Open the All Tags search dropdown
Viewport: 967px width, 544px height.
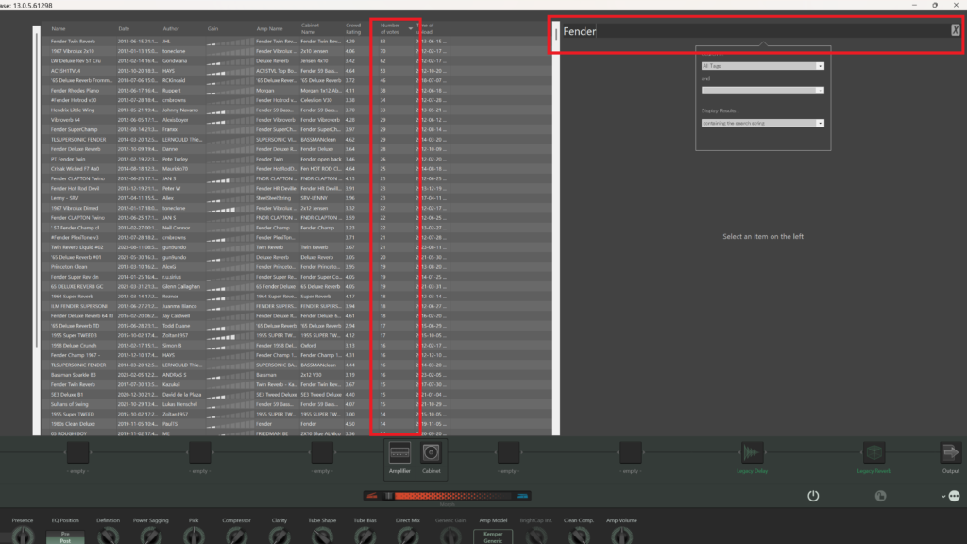[762, 66]
